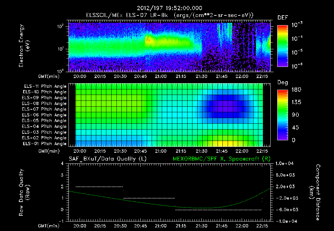This screenshot has height=231, width=334.
Task: Select the ELS-10 Pitch Angle row label
Action: click(x=45, y=92)
